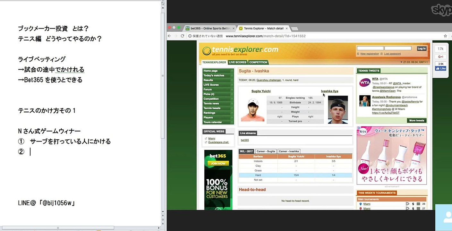This screenshot has width=452, height=231.
Task: Click the bet365 live stream link
Action: pos(245,140)
